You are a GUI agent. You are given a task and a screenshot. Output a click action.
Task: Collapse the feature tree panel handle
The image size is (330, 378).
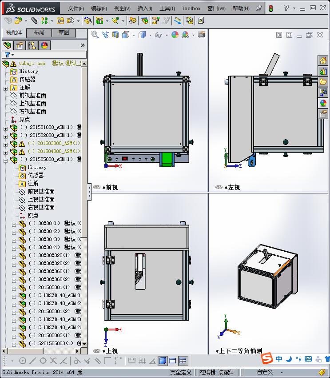point(89,192)
